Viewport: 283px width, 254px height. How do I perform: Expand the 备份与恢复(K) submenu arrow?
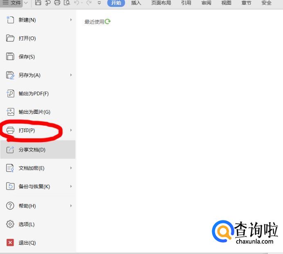(x=71, y=186)
